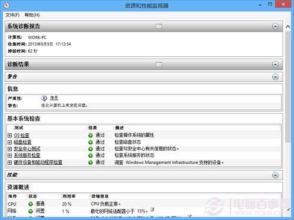The width and height of the screenshot is (294, 220).
Task: Collapse the 诊断结果 section
Action: pyautogui.click(x=275, y=65)
